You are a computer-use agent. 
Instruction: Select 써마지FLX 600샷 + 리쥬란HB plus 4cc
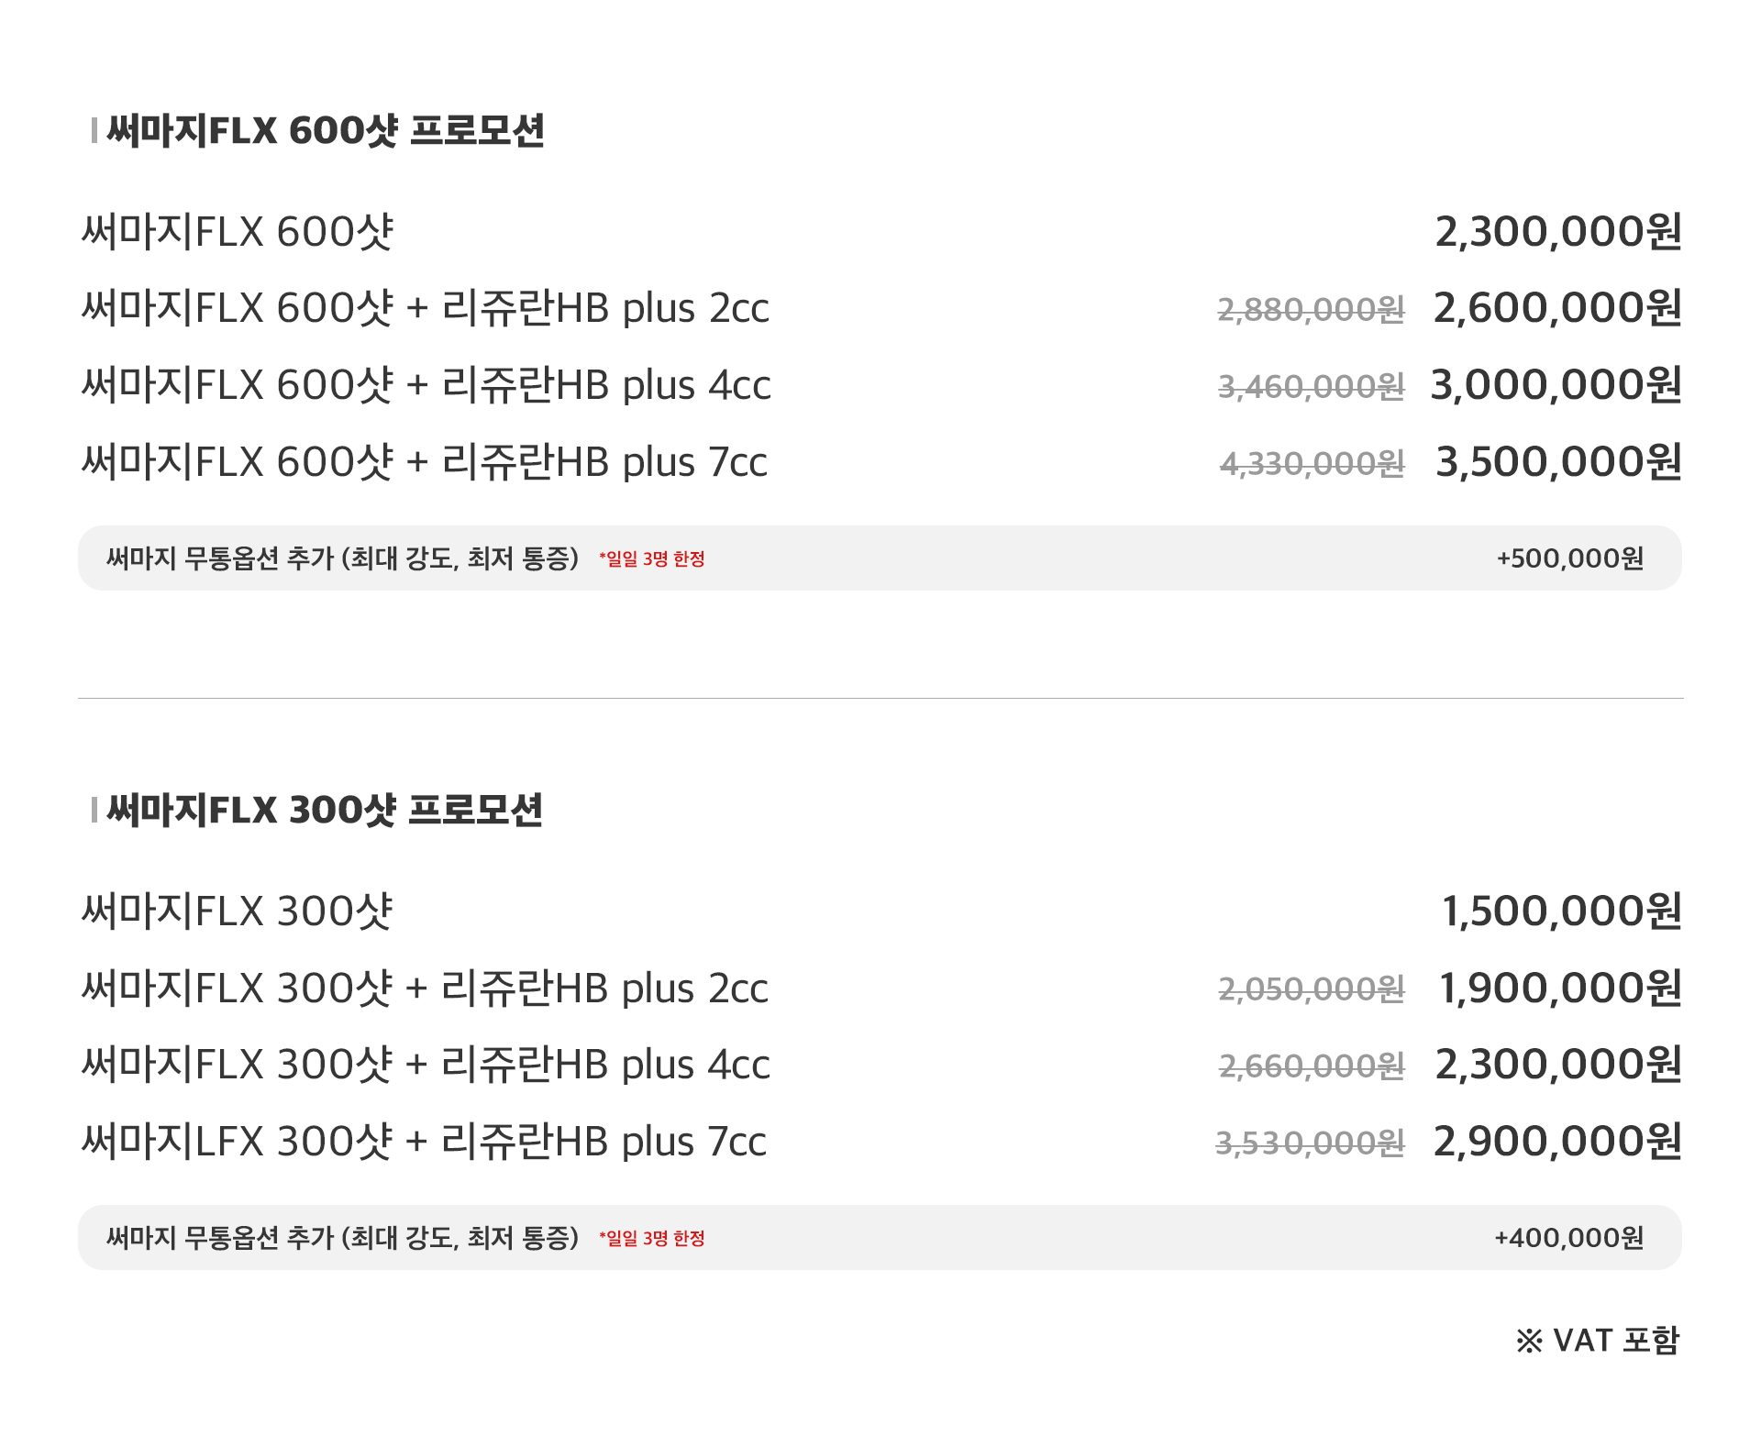coord(426,385)
